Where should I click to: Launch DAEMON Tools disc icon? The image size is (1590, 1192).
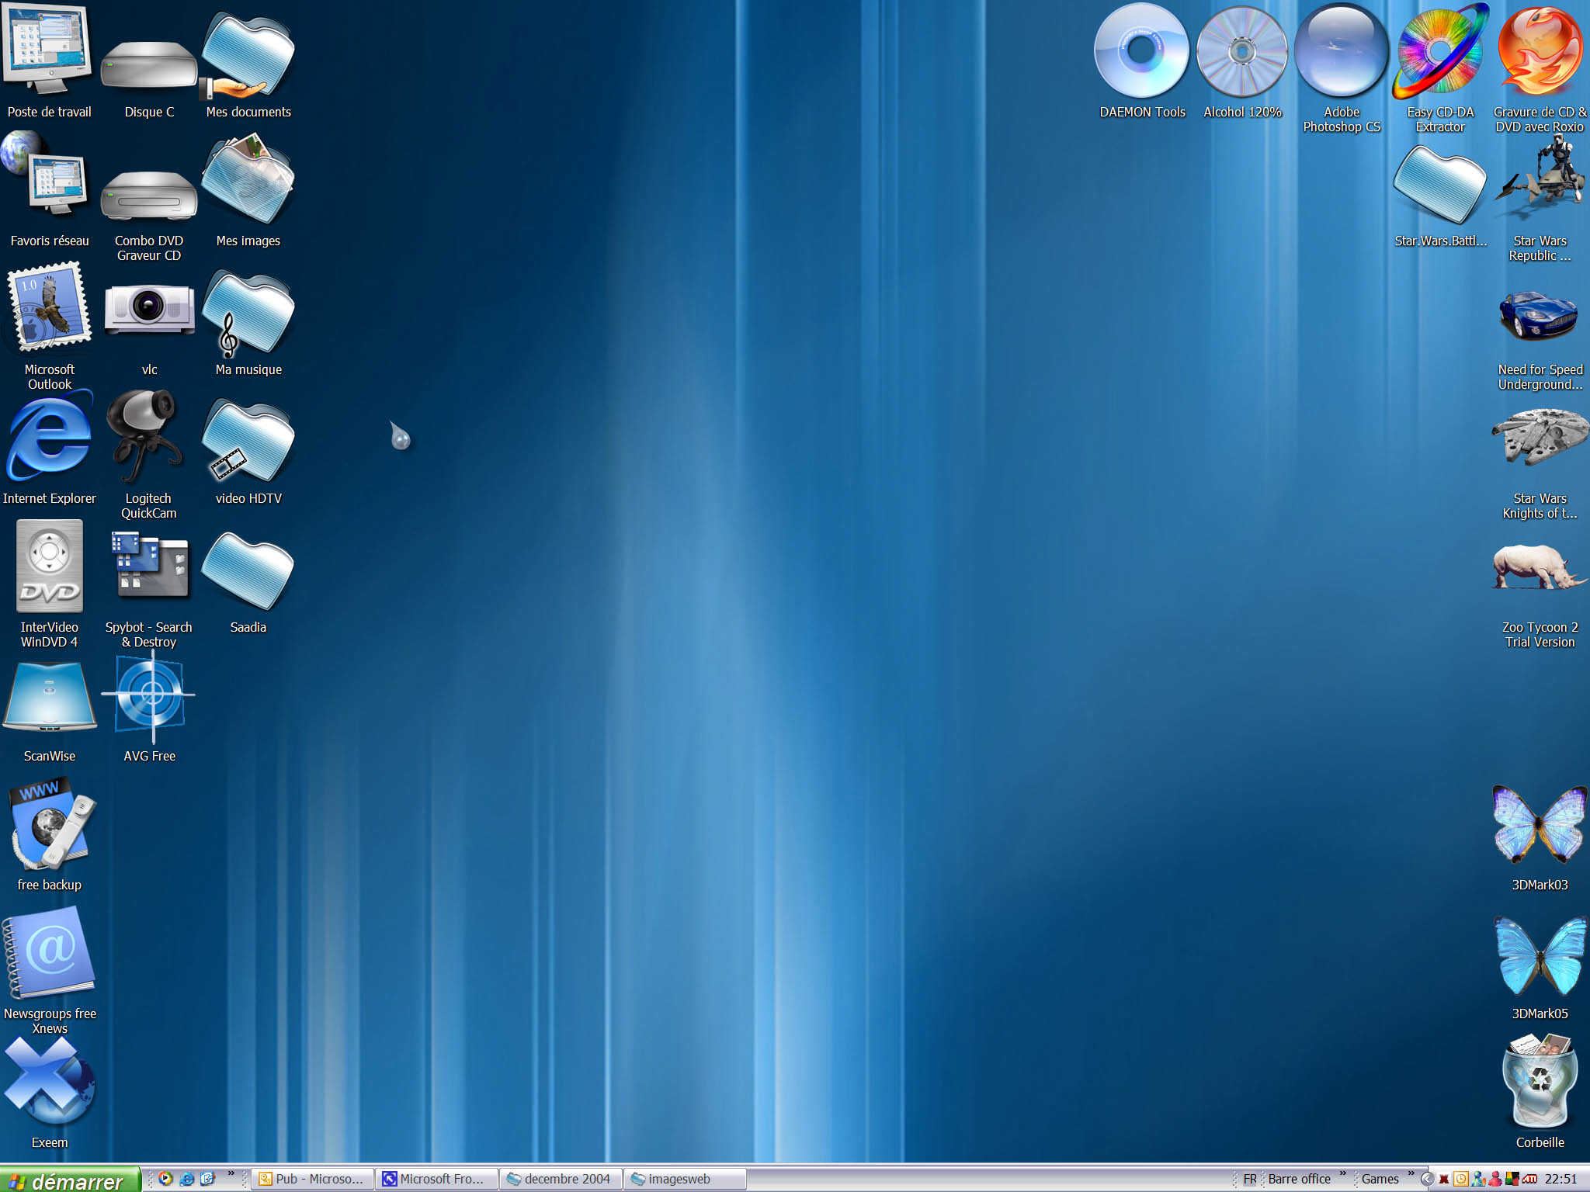[1142, 59]
